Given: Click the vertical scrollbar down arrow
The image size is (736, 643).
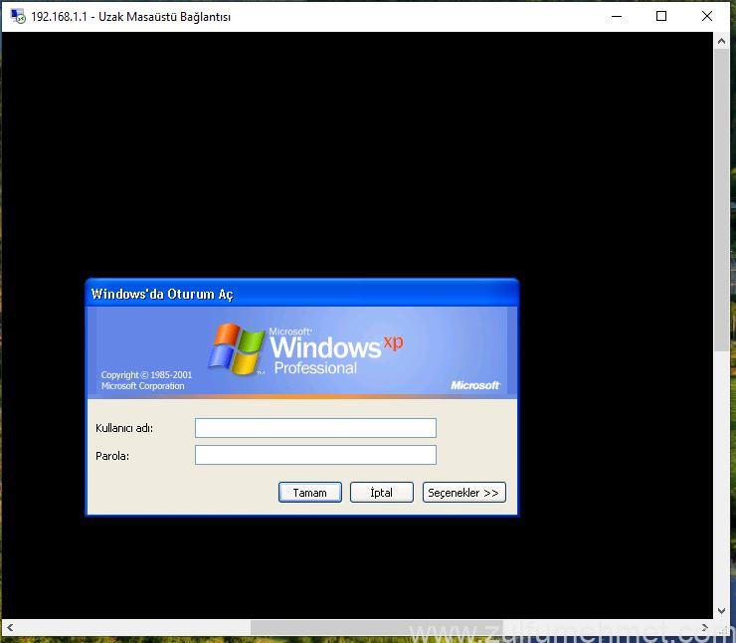Looking at the screenshot, I should (721, 611).
